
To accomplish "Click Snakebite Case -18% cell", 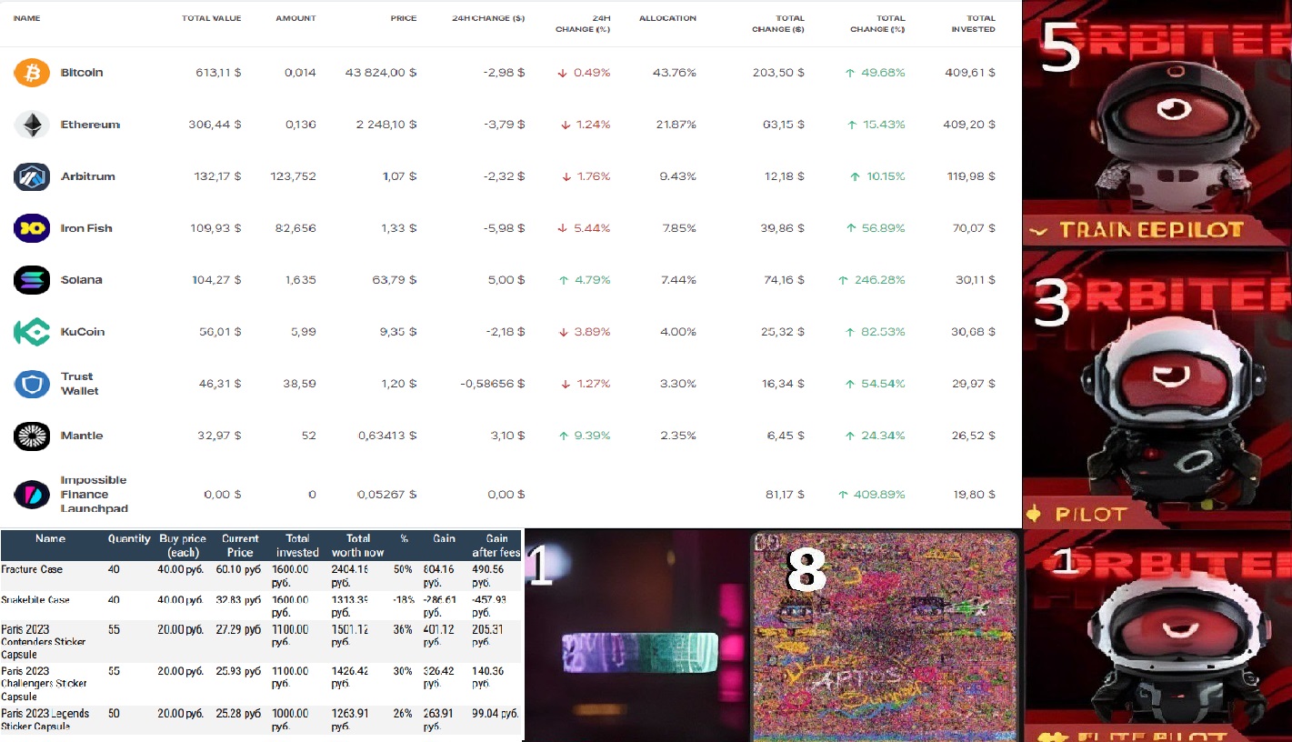I will coord(404,600).
